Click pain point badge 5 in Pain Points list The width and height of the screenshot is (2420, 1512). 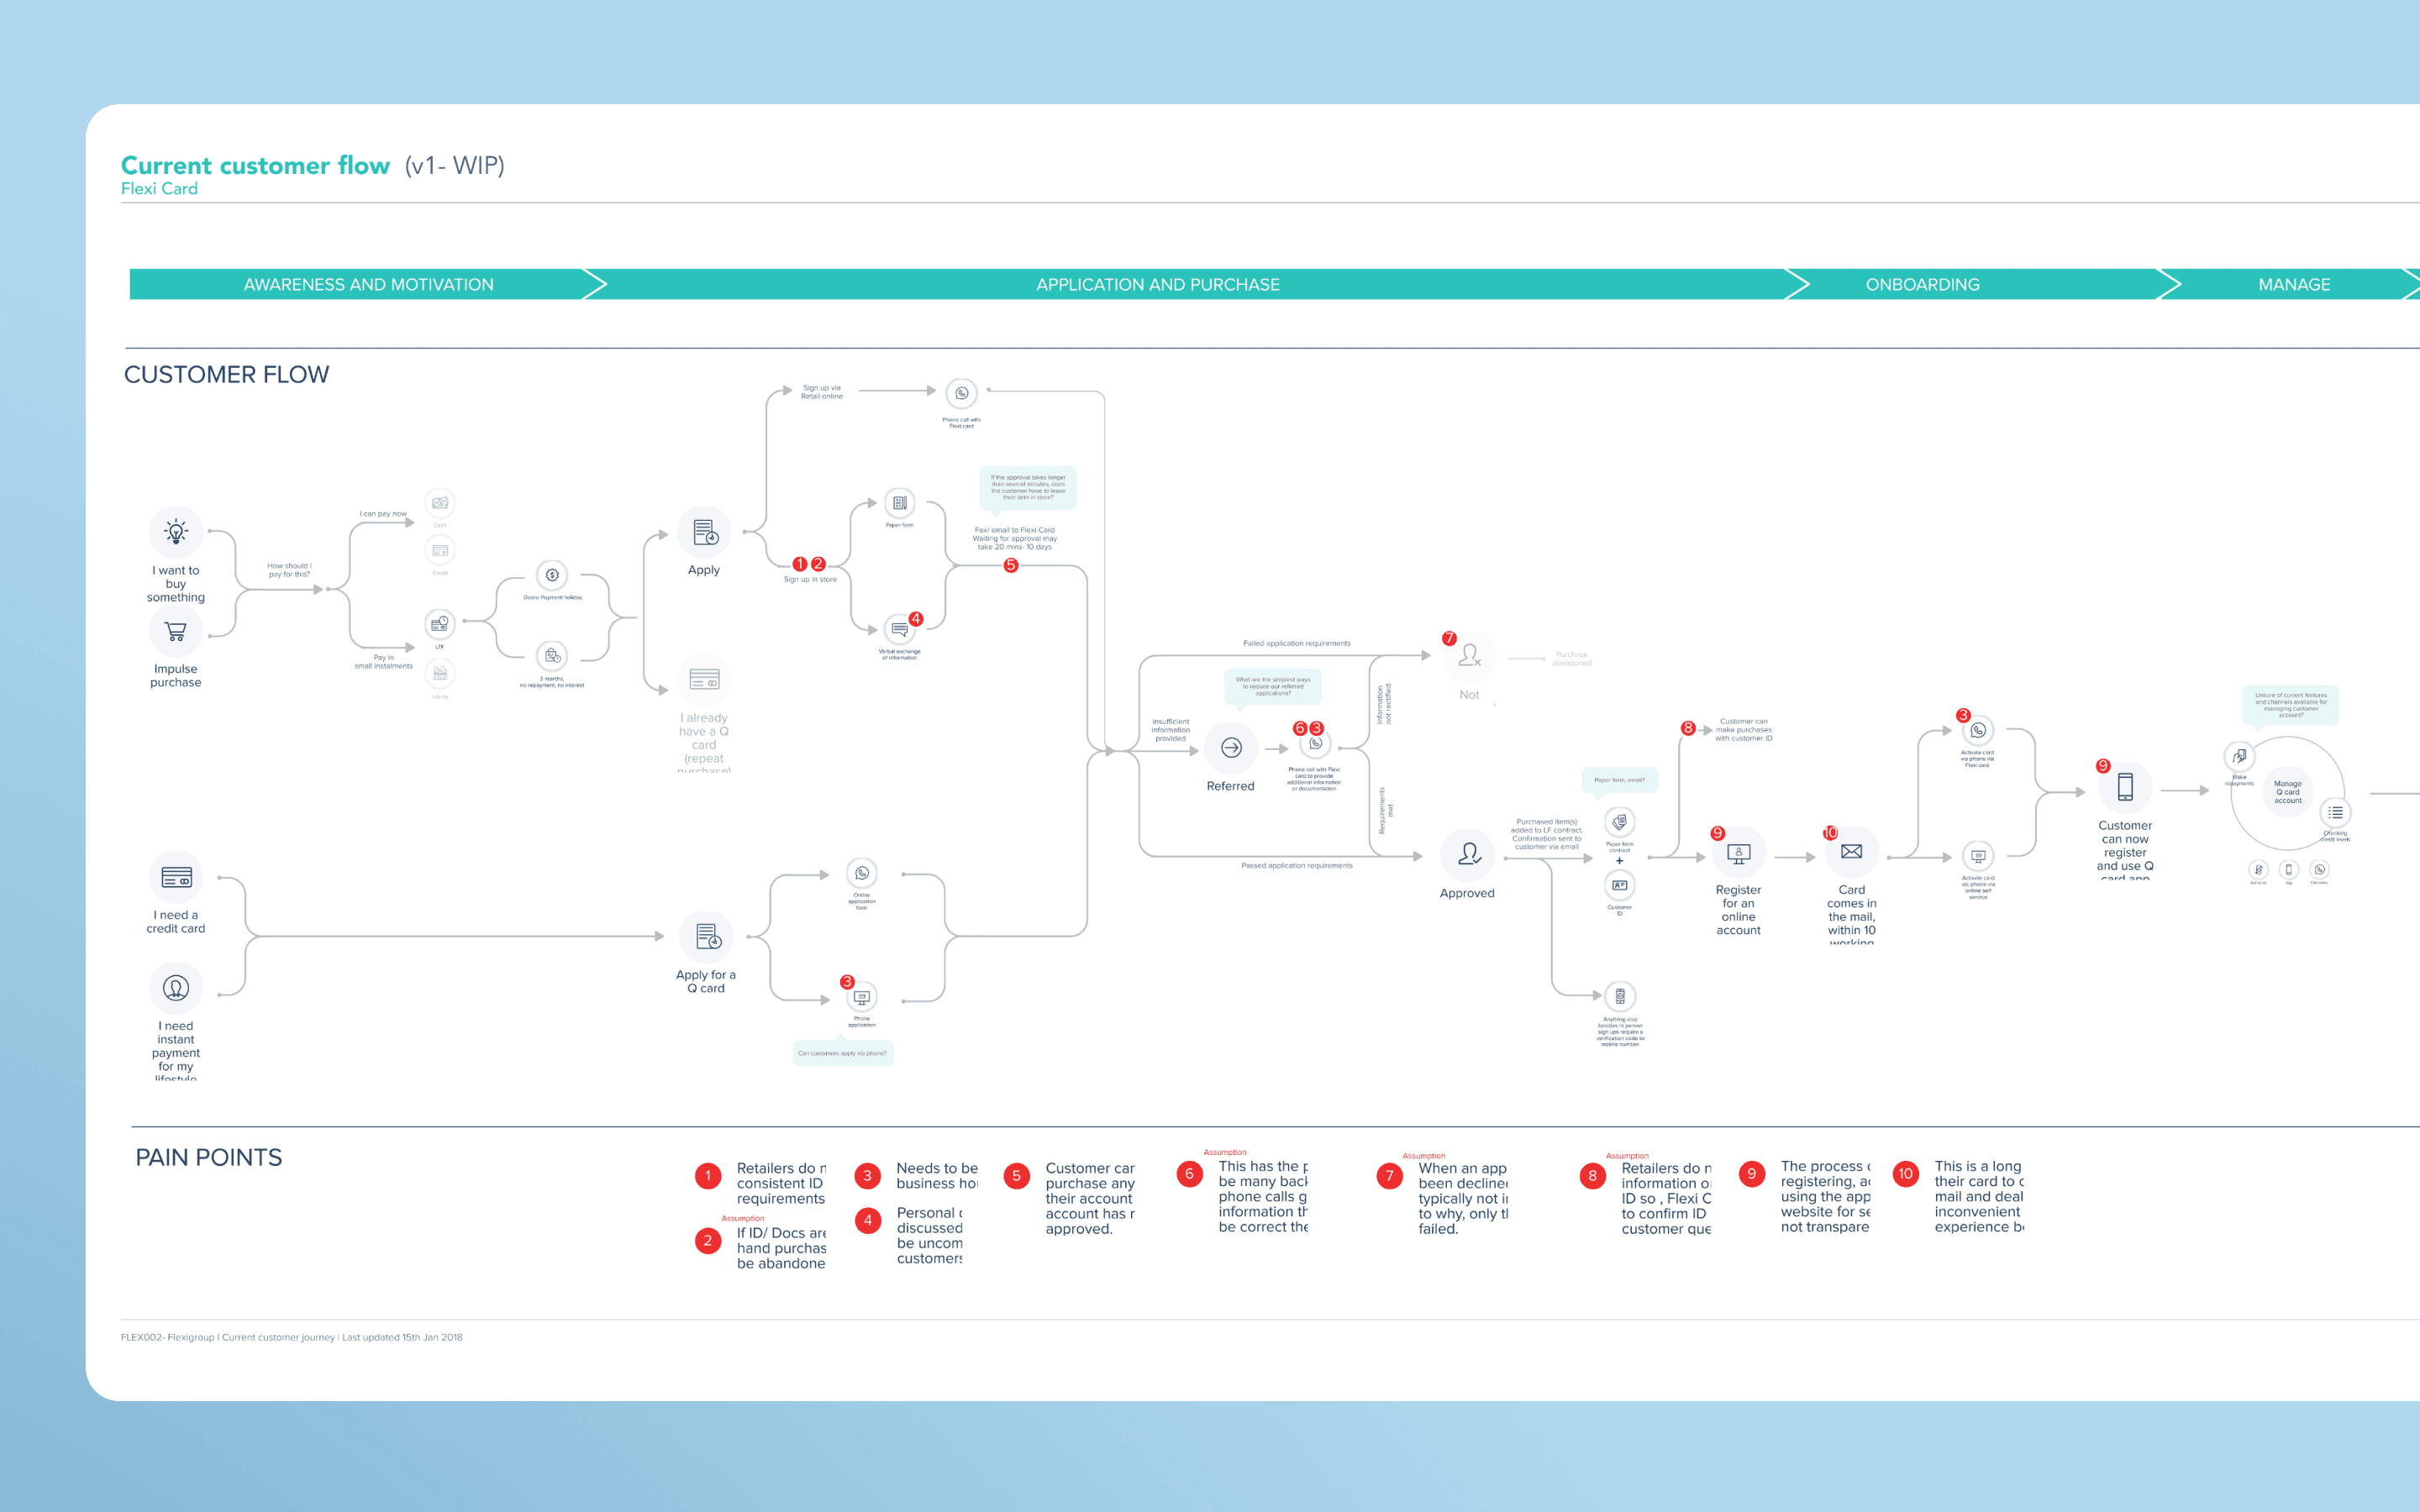point(1017,1176)
